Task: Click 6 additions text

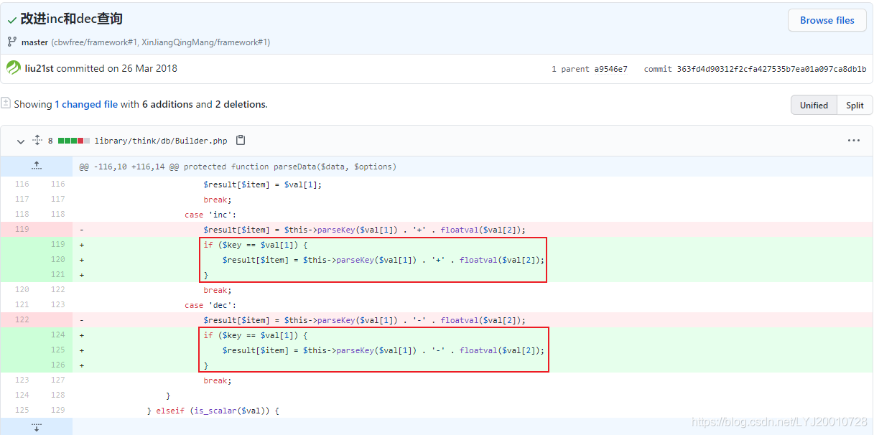Action: [167, 104]
